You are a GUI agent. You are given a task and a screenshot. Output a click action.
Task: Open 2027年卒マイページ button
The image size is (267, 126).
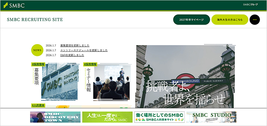click(192, 20)
